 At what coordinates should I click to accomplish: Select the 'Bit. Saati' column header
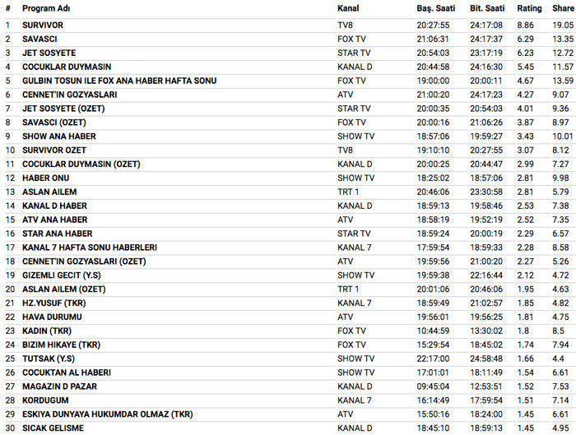487,8
